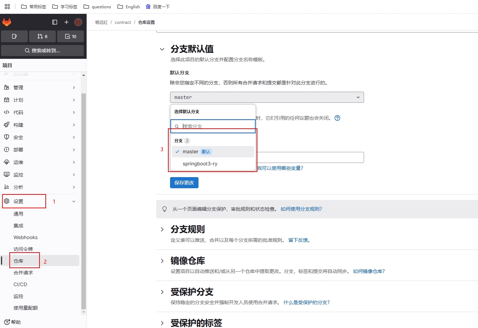Screen dimensions: 478x328
Task: Open the 学习标签 bookmark folder
Action: coord(65,7)
